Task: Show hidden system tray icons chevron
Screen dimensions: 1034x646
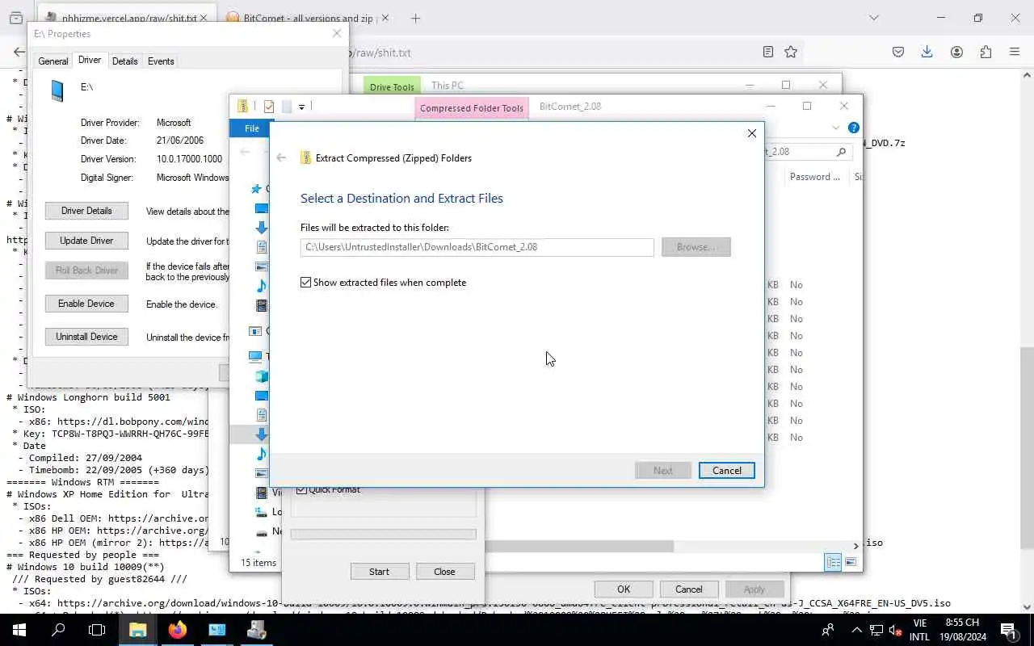Action: tap(857, 630)
